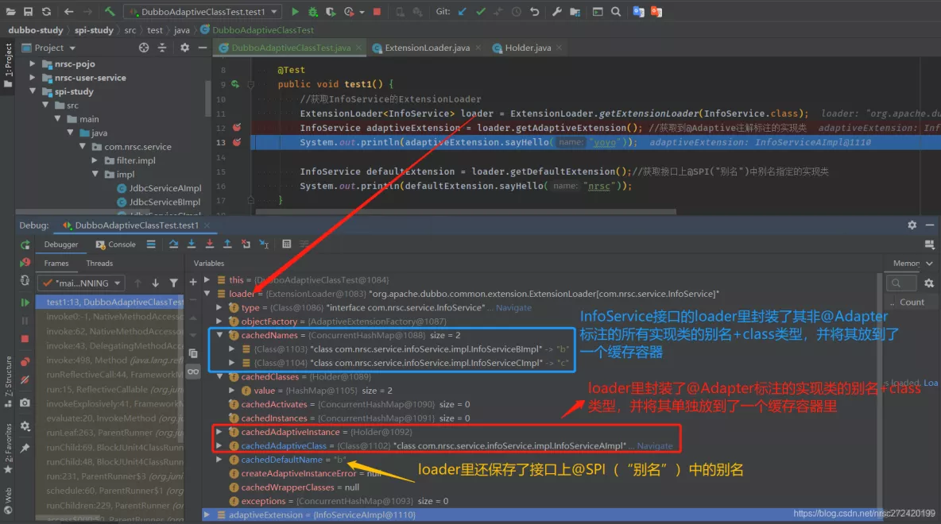Click Navigate link beside cachedAdaptiveClass
941x524 pixels.
[655, 445]
